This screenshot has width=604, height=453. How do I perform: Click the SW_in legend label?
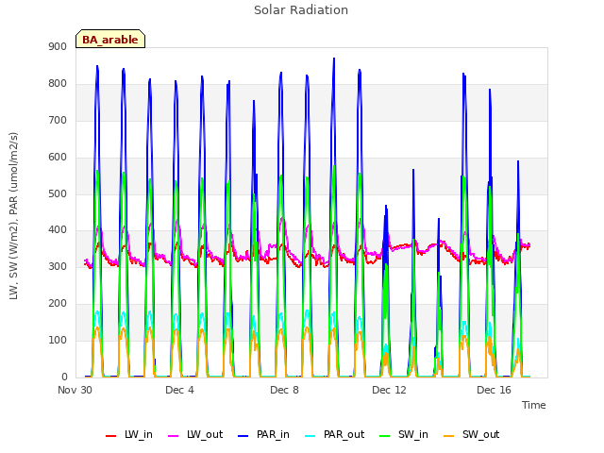coord(413,434)
